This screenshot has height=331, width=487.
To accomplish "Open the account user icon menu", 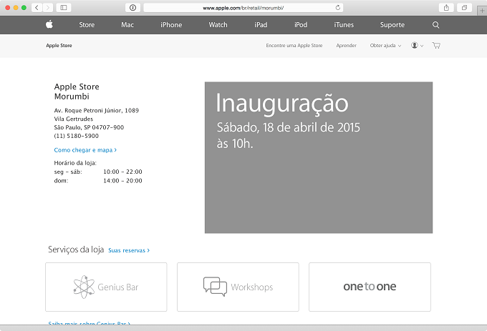I will point(417,45).
